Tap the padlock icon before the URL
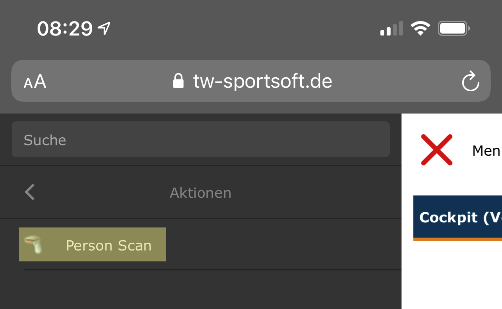The width and height of the screenshot is (502, 309). (x=178, y=81)
